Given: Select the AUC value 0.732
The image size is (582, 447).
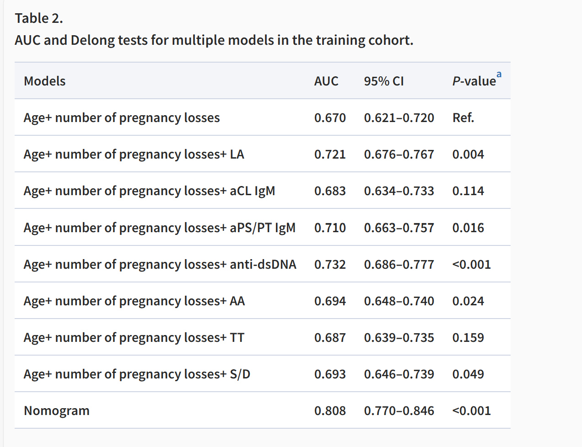Looking at the screenshot, I should click(330, 265).
